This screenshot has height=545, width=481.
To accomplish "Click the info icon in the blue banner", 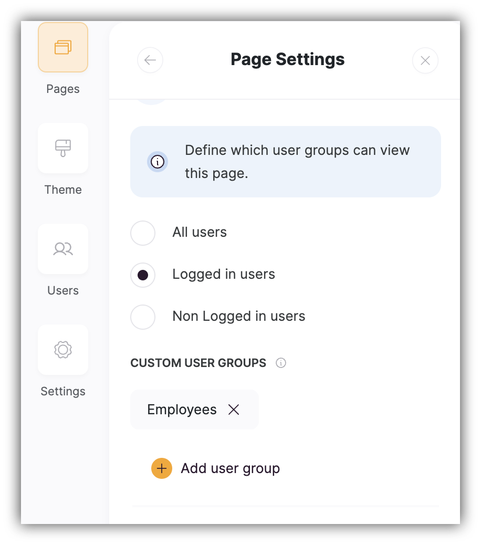I will [158, 162].
